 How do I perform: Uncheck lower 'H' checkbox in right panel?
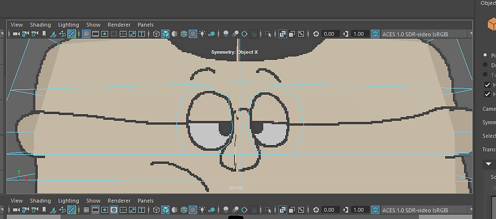[487, 94]
